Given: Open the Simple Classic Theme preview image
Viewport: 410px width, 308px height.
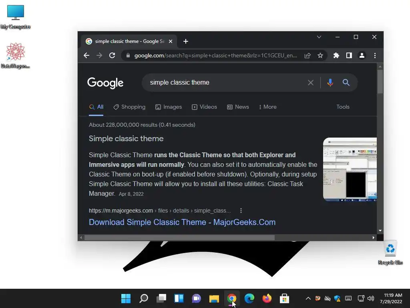Looking at the screenshot, I should click(x=350, y=170).
